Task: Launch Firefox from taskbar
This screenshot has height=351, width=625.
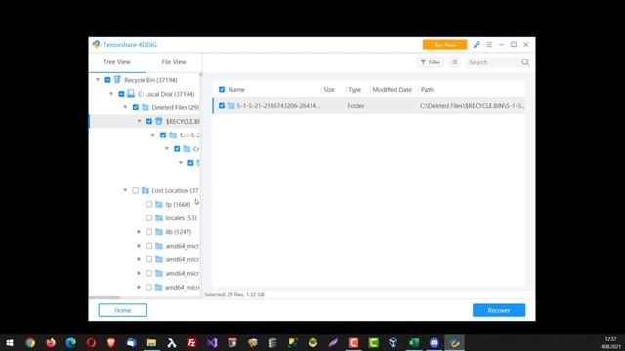Action: 51,342
